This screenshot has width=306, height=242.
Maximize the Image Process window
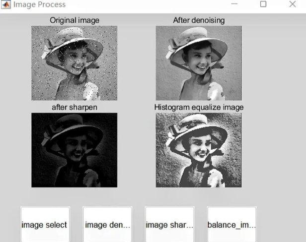coord(263,4)
